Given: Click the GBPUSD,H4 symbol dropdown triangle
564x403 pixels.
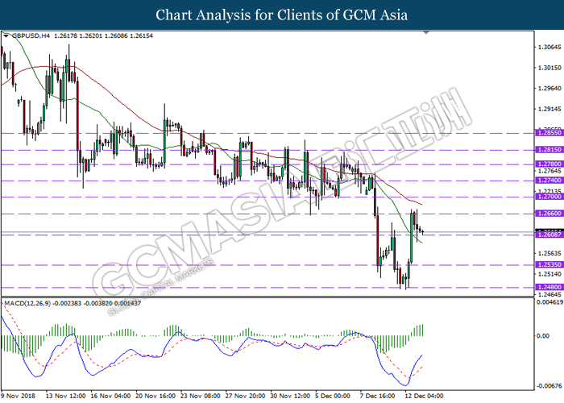Looking at the screenshot, I should click(x=6, y=35).
